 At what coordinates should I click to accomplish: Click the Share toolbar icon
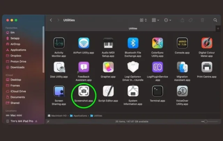click(x=182, y=20)
